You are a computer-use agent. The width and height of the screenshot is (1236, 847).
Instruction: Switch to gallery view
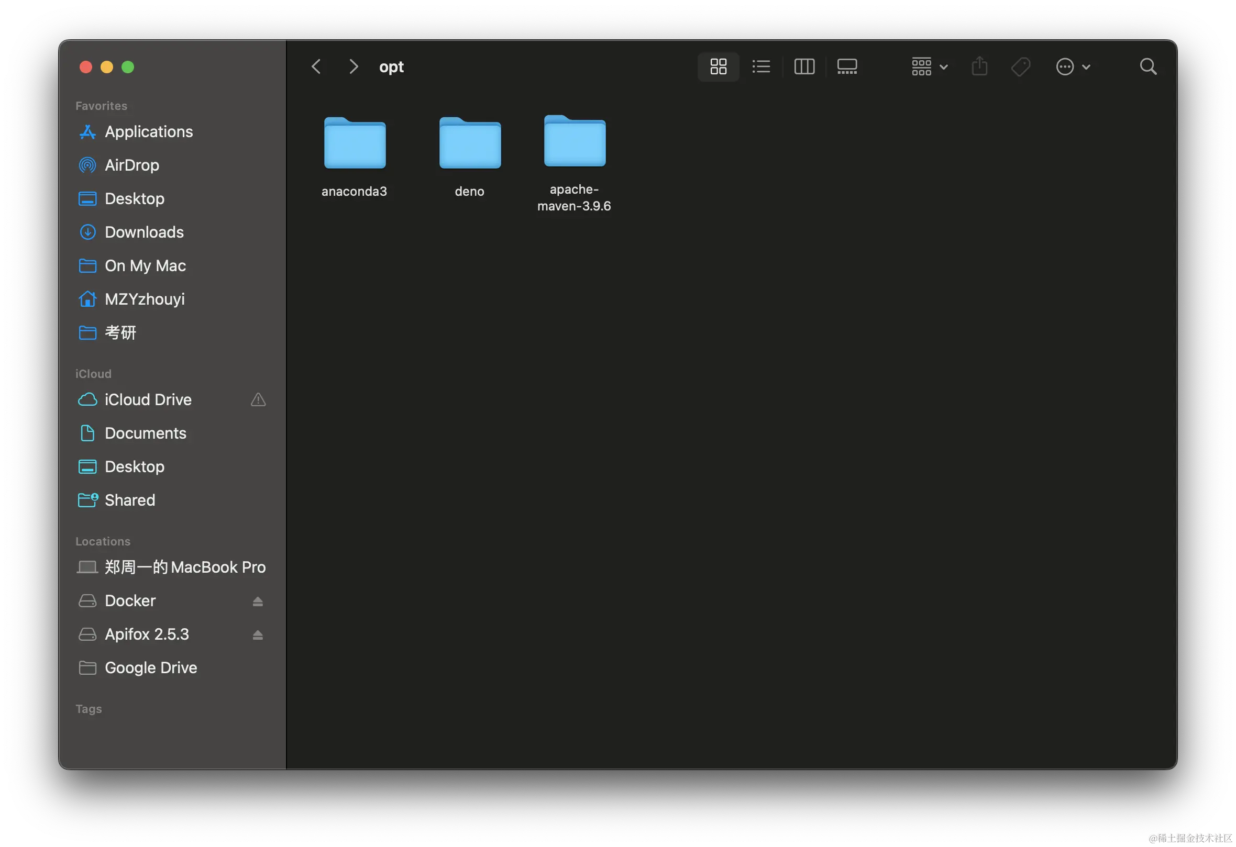[847, 66]
